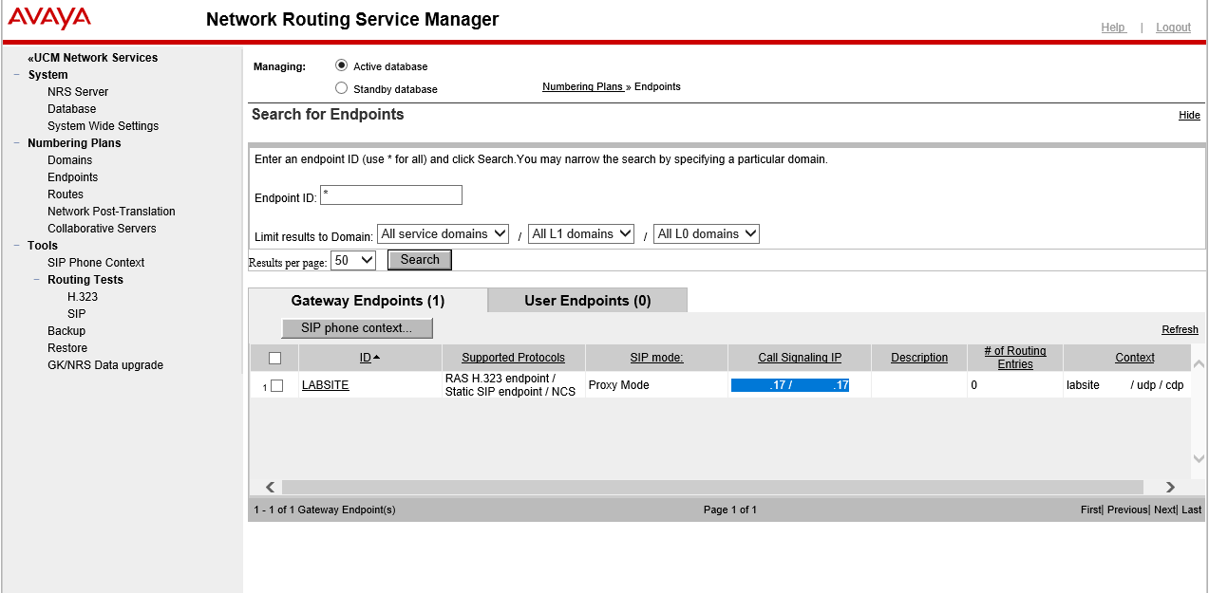Go to the Last page
The width and height of the screenshot is (1209, 593).
(x=1192, y=510)
